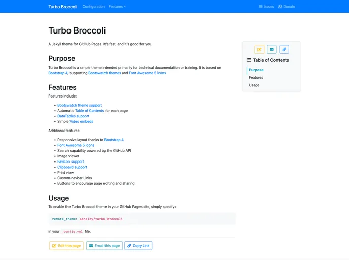
Task: Click the edit pencil icon in sidebar
Action: tap(259, 49)
